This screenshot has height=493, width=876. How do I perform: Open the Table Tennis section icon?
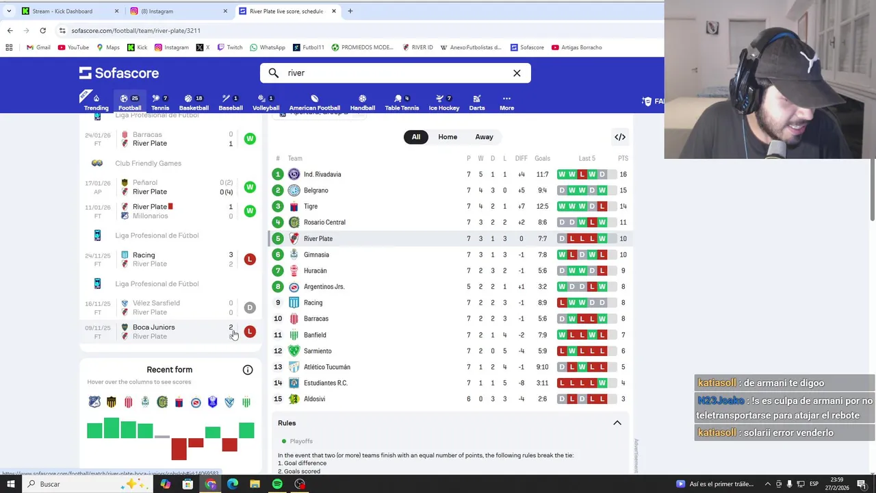pos(402,103)
